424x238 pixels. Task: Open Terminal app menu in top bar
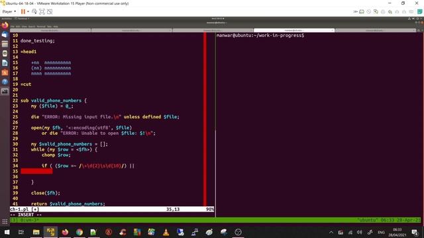click(x=22, y=19)
